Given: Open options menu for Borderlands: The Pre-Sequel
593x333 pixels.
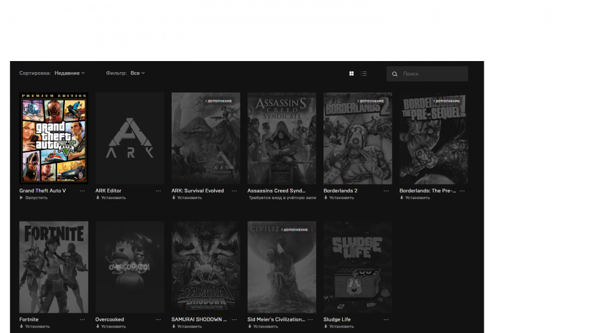Looking at the screenshot, I should click(x=462, y=191).
